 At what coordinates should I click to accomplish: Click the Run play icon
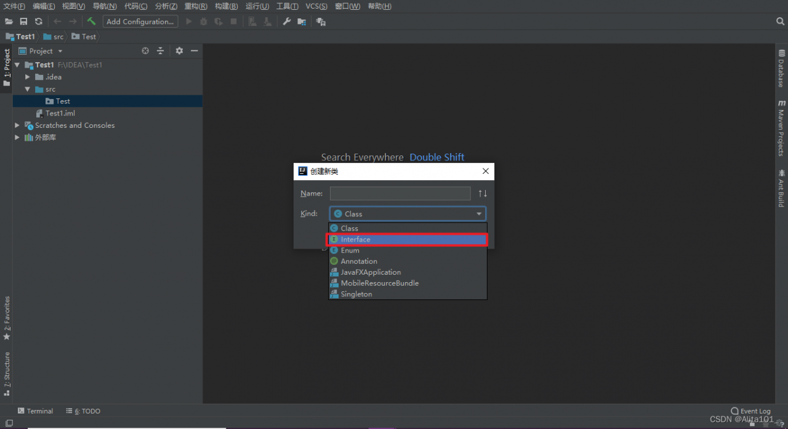point(189,22)
